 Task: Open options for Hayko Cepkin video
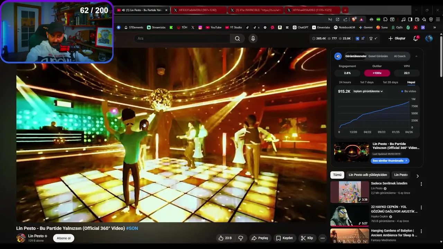[x=421, y=207]
